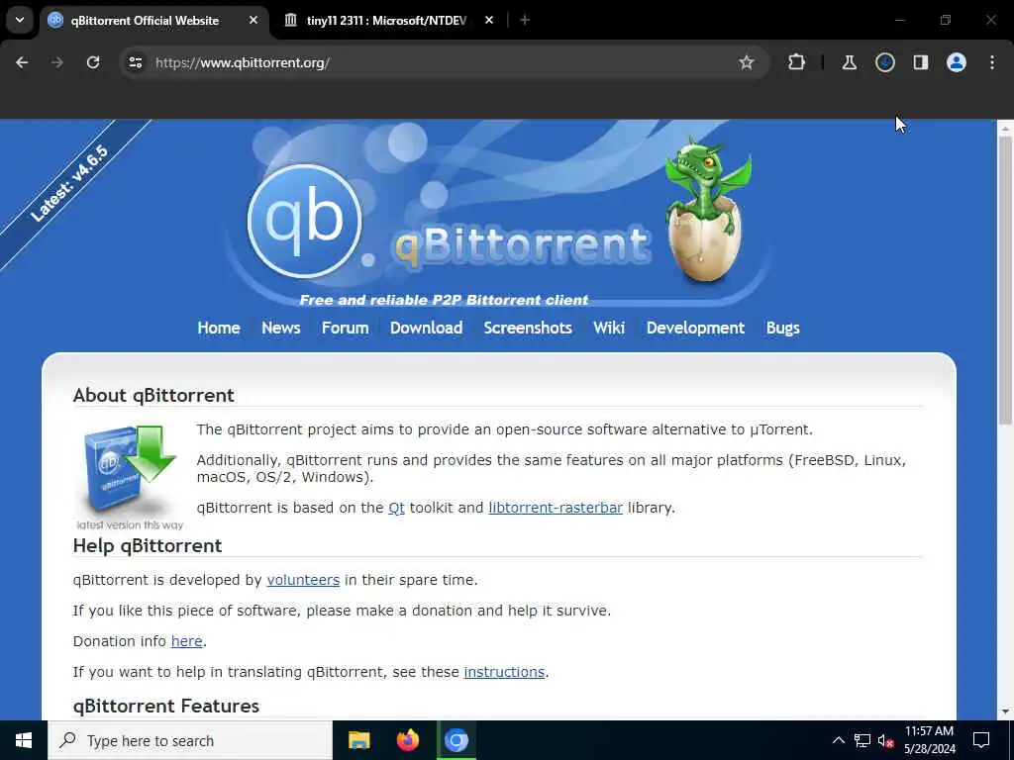Open the profile avatar icon

click(x=956, y=62)
